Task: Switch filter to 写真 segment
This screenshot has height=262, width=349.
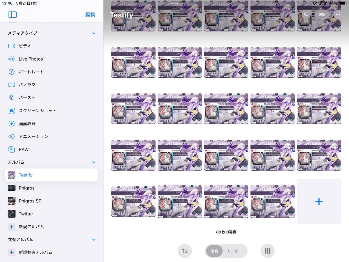Action: pyautogui.click(x=214, y=251)
